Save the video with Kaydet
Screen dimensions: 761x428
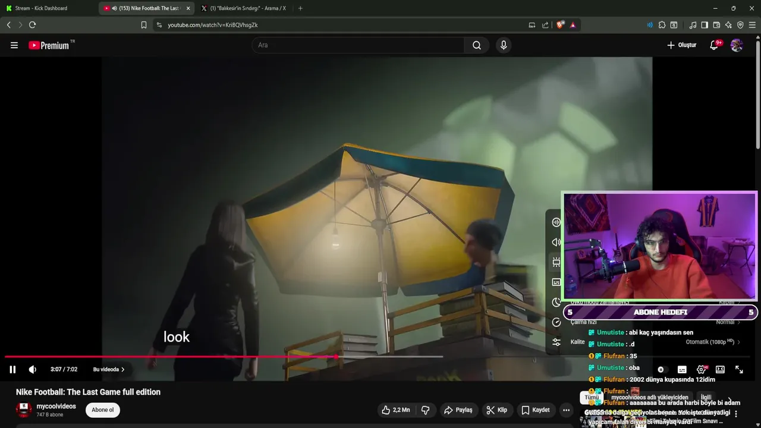coord(535,410)
